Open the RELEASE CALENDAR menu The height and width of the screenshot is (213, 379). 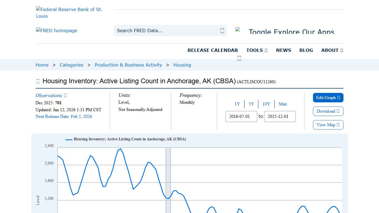[x=213, y=50]
